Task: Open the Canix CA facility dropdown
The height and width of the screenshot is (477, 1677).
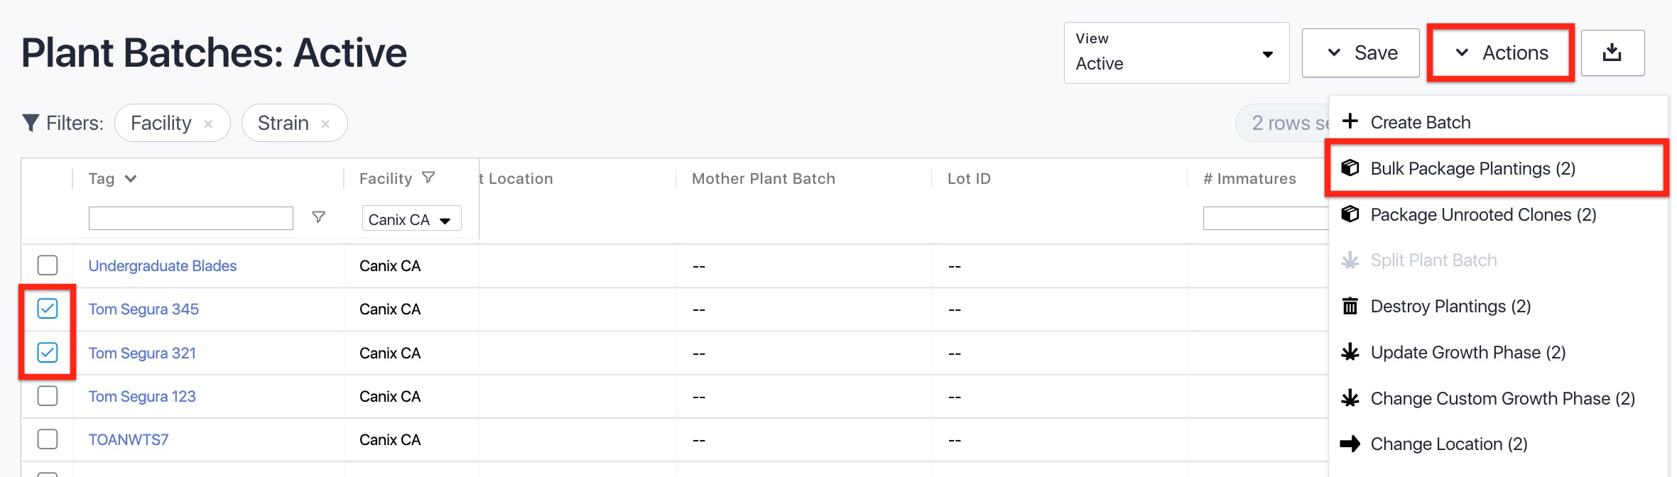Action: (x=411, y=219)
